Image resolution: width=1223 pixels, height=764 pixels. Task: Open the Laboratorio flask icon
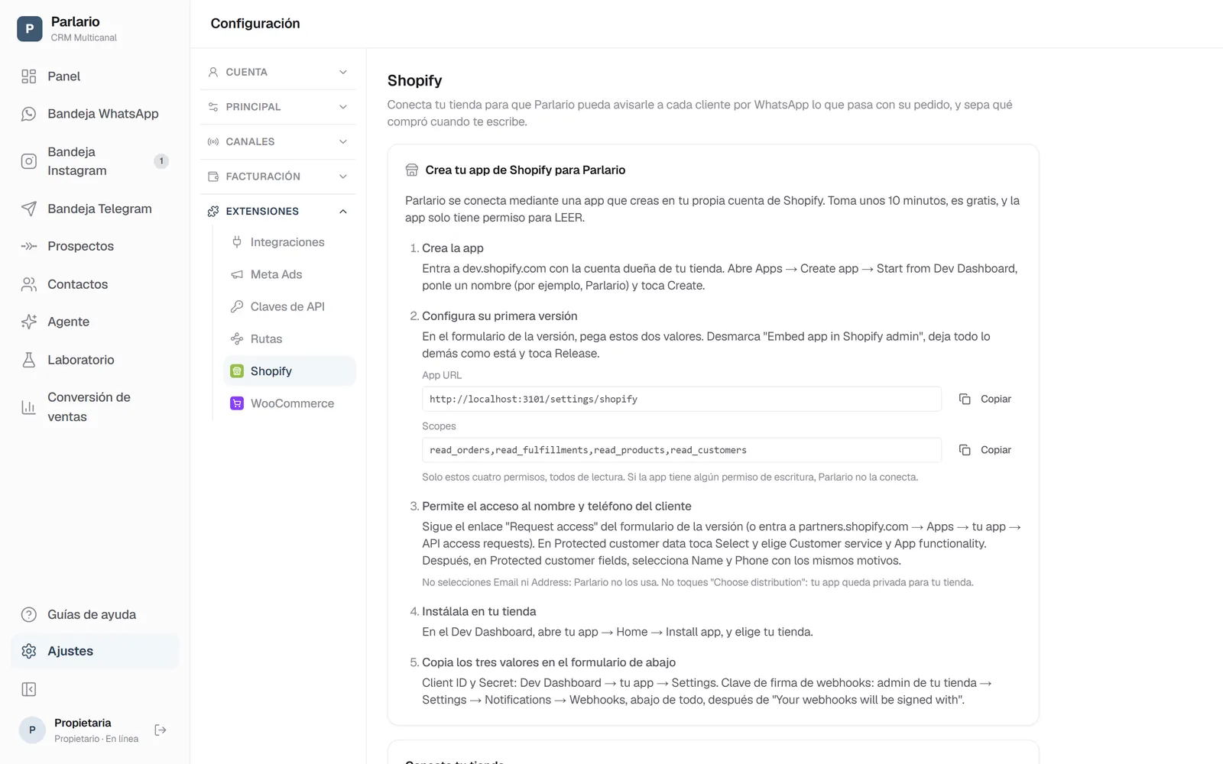[x=29, y=360]
